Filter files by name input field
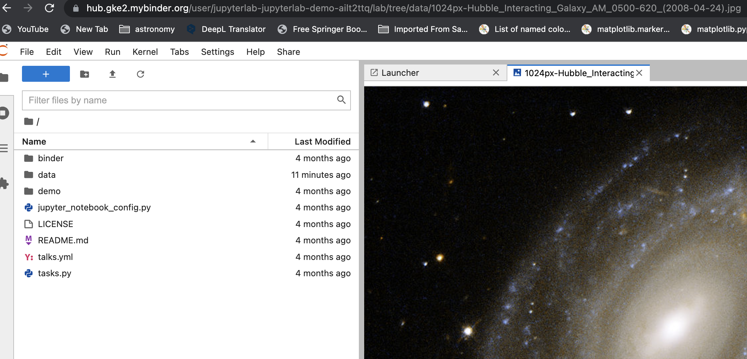Screen dimensions: 747x359 point(186,100)
